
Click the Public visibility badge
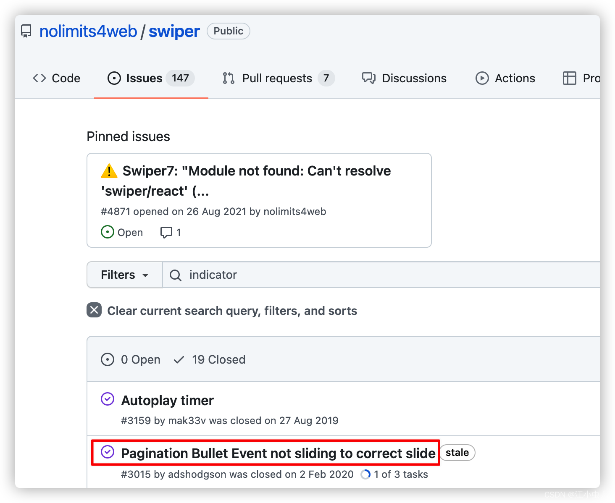coord(228,31)
